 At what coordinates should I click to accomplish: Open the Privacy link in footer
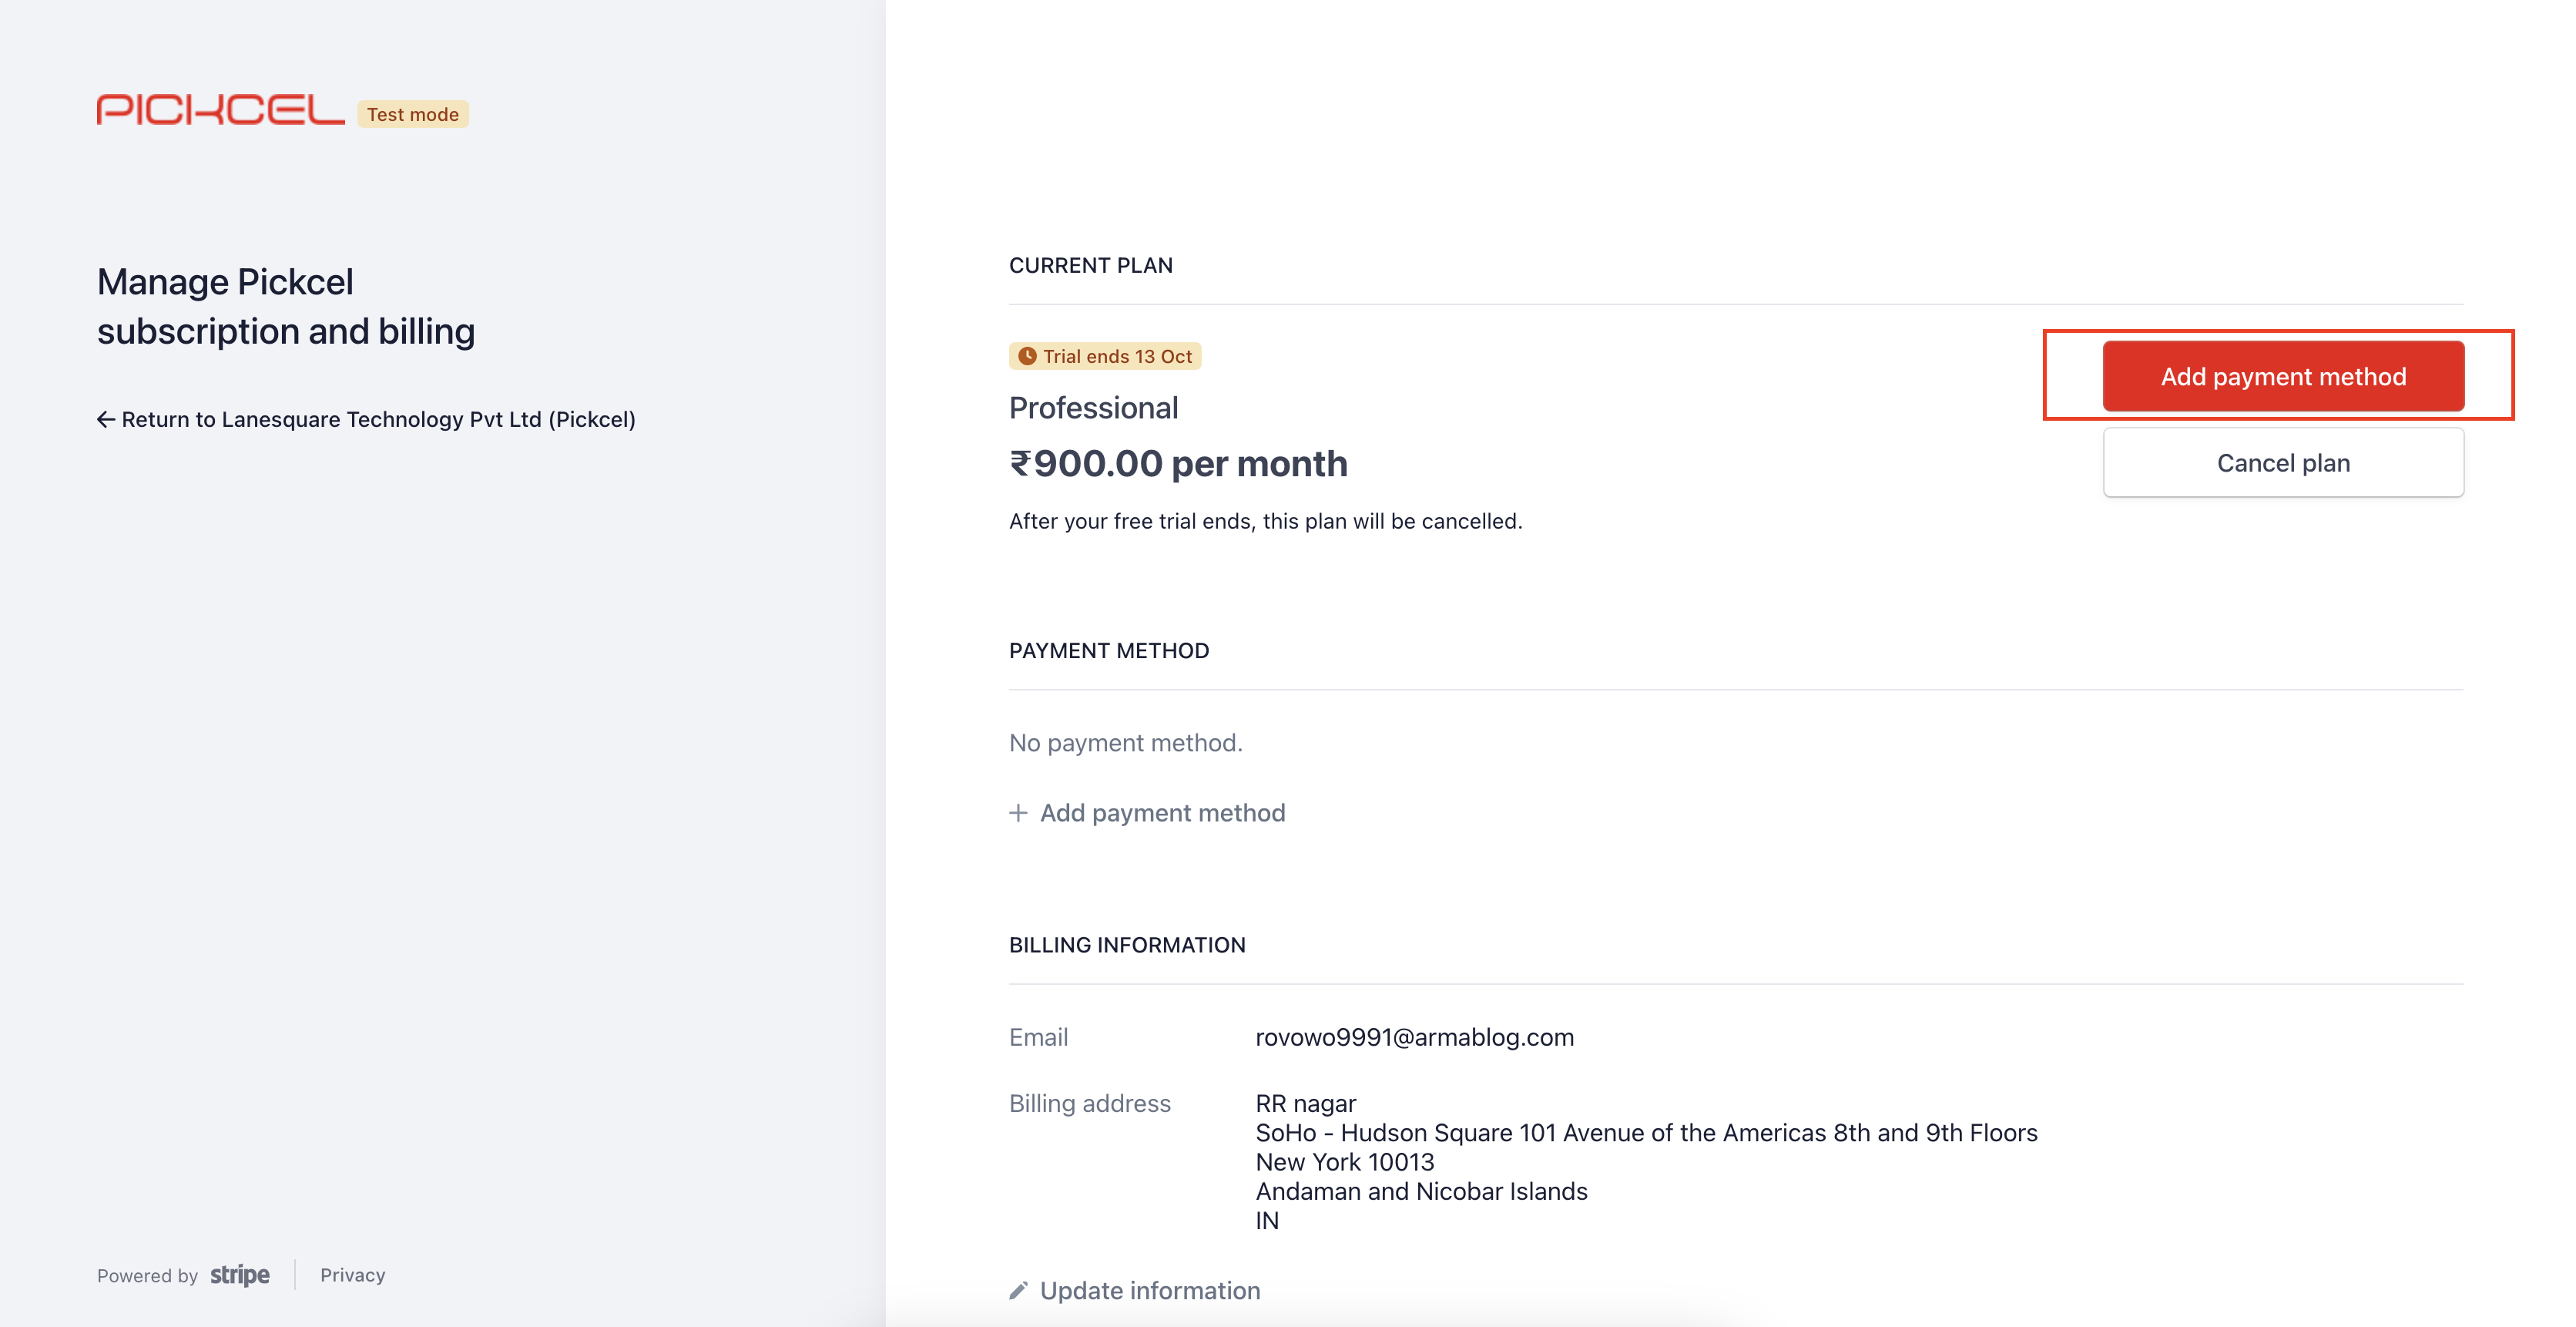[x=352, y=1275]
